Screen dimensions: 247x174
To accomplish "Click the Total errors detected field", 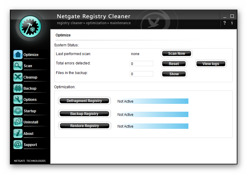I will click(142, 64).
